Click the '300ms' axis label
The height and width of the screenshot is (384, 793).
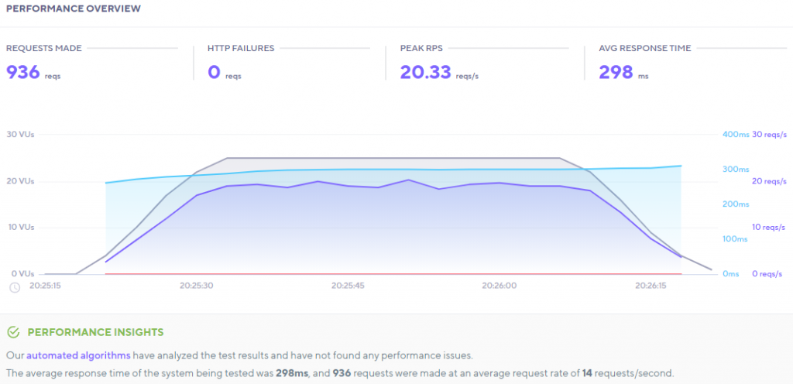(x=735, y=170)
